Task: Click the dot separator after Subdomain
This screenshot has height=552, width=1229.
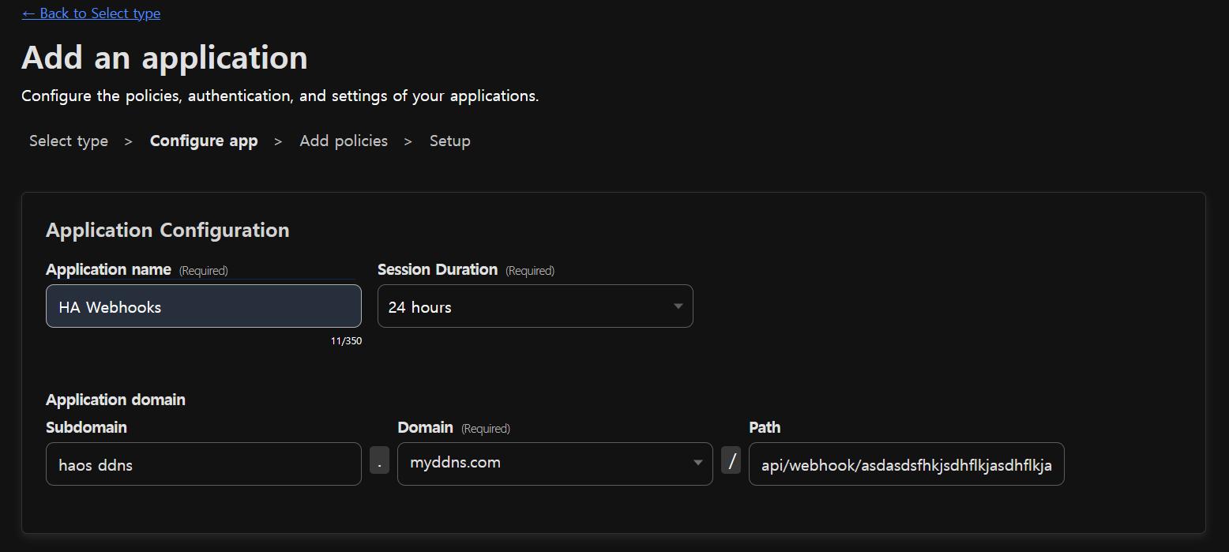Action: click(379, 461)
